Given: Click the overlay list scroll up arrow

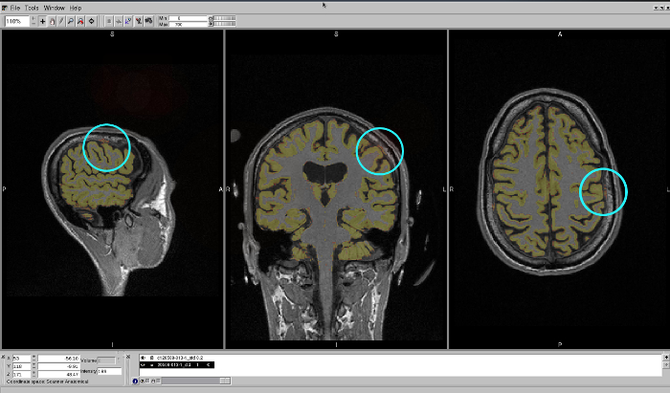Looking at the screenshot, I should (x=666, y=358).
